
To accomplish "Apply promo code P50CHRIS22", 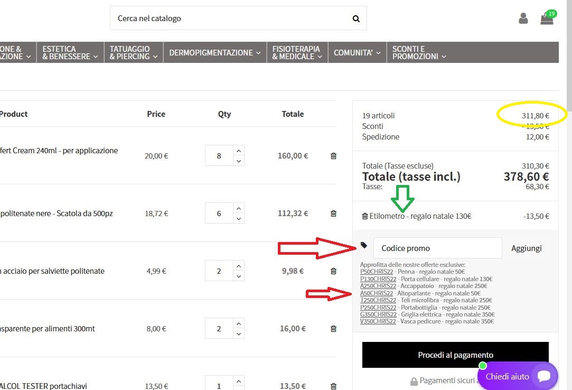I will click(x=377, y=272).
